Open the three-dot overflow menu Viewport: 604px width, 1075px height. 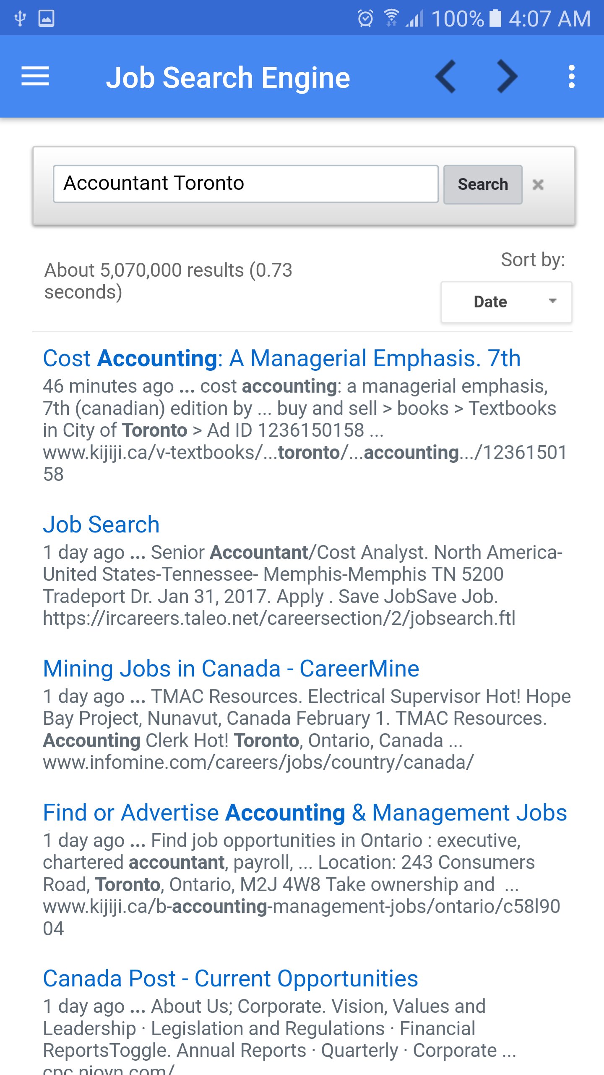point(571,76)
